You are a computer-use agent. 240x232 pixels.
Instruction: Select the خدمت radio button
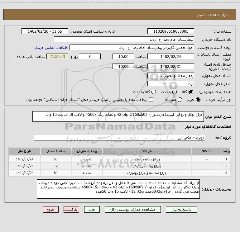click(175, 92)
